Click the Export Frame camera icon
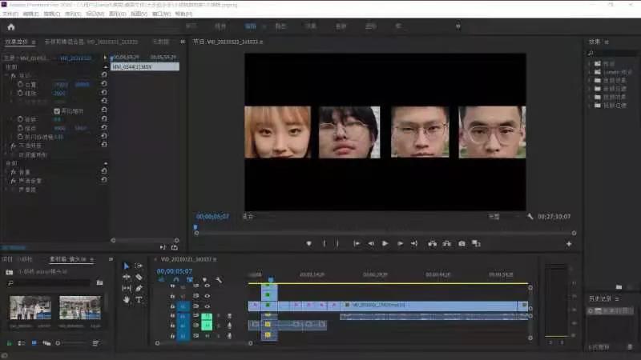 462,243
